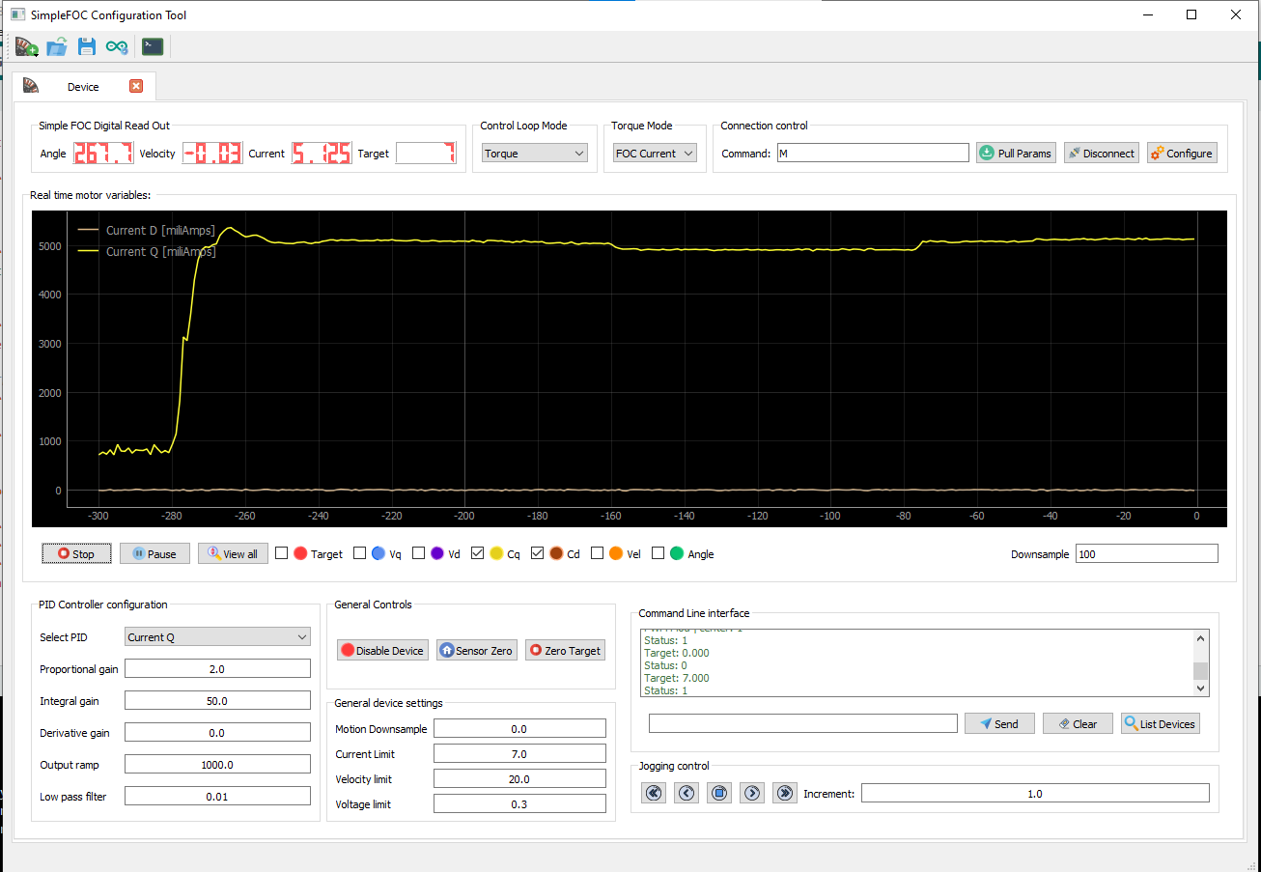Click the Command input field
The width and height of the screenshot is (1261, 872).
(x=873, y=153)
